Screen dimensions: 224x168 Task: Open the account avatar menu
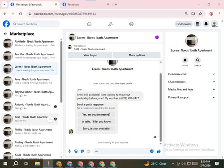(x=214, y=24)
